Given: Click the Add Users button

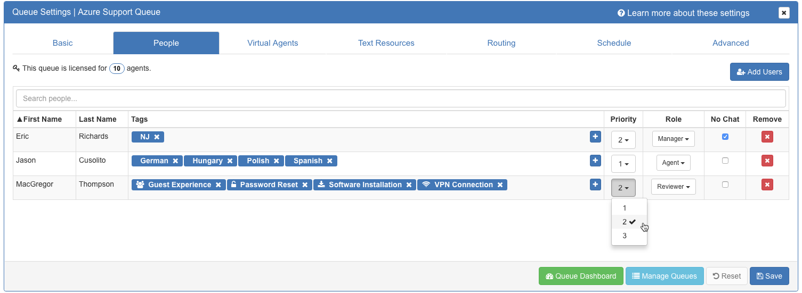Looking at the screenshot, I should (759, 72).
